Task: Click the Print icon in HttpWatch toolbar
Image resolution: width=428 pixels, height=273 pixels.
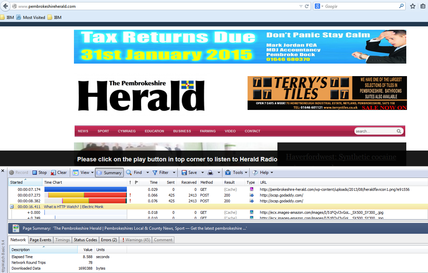Action: click(210, 173)
